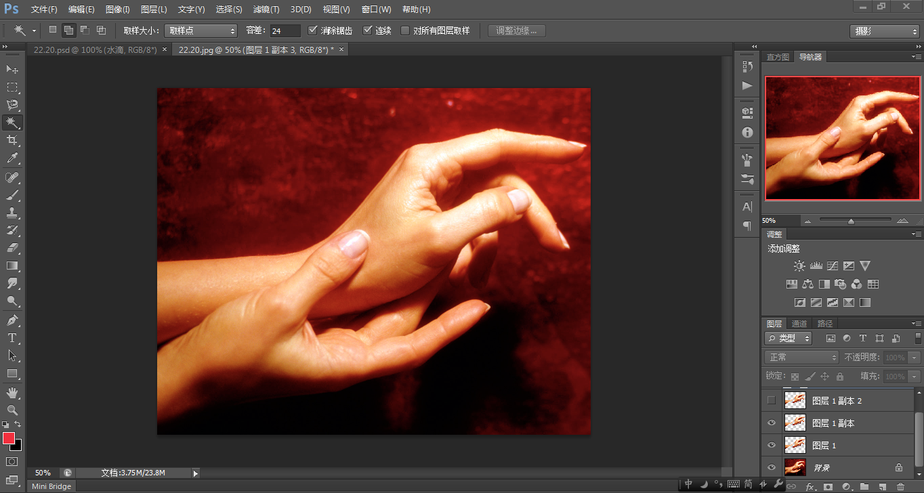Select the Dodge tool
Image resolution: width=924 pixels, height=493 pixels.
[x=12, y=301]
